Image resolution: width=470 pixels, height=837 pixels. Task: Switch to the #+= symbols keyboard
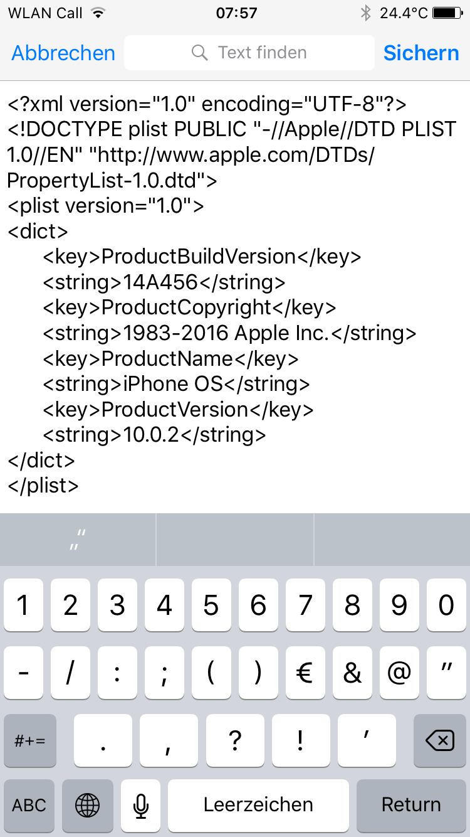(x=29, y=740)
